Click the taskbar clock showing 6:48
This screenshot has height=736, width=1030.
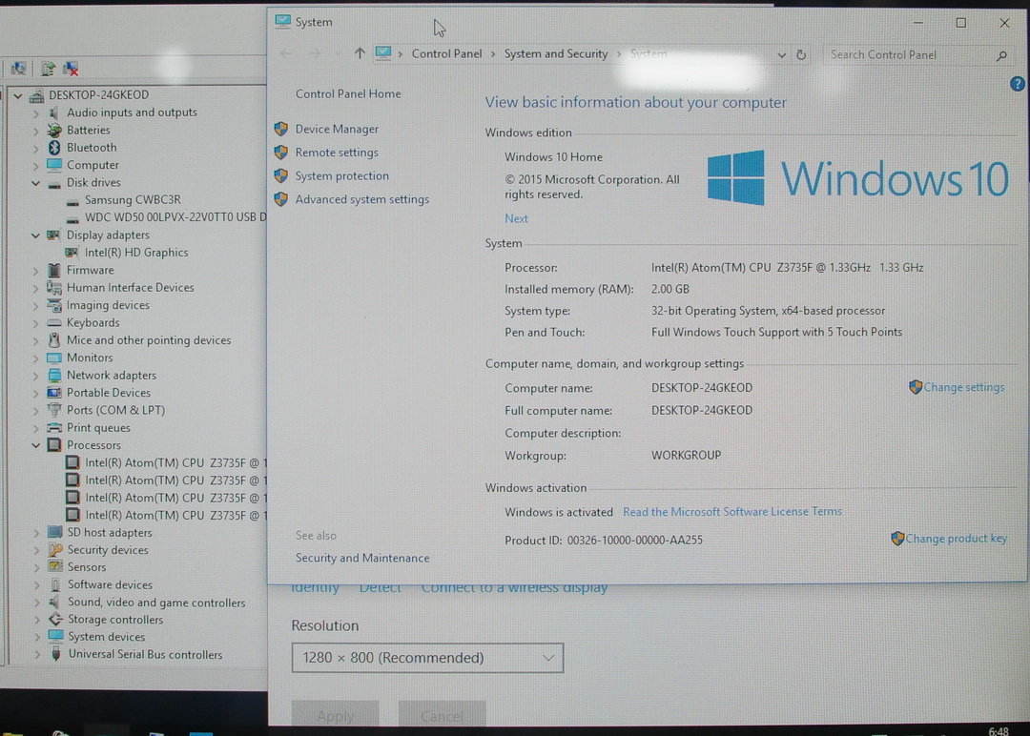pos(998,730)
